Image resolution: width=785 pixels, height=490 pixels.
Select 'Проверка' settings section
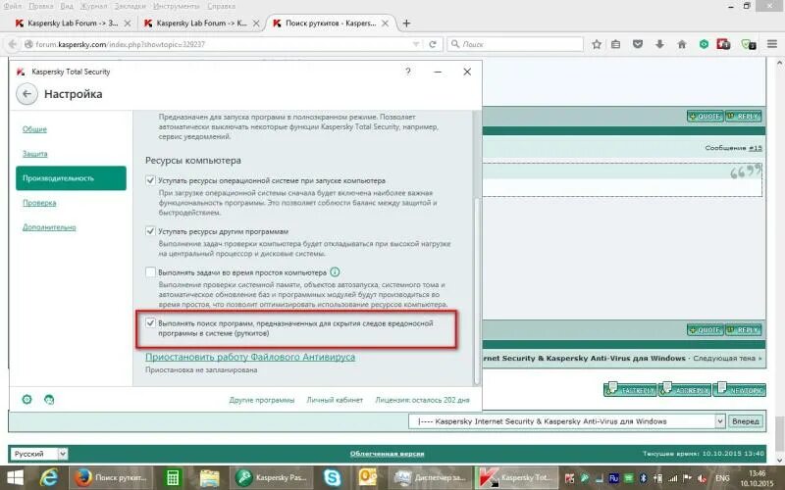pos(39,203)
